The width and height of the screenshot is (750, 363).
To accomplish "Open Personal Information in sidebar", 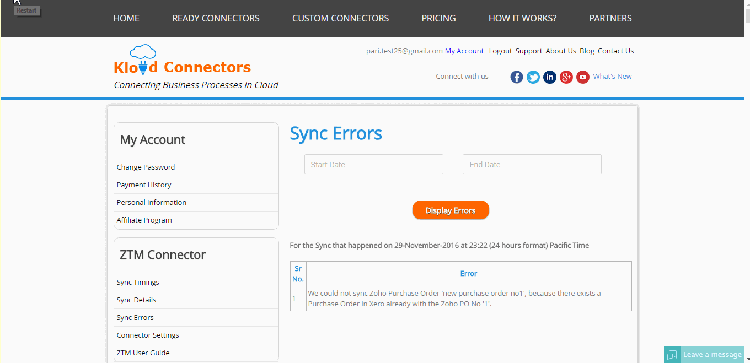I will pos(152,202).
